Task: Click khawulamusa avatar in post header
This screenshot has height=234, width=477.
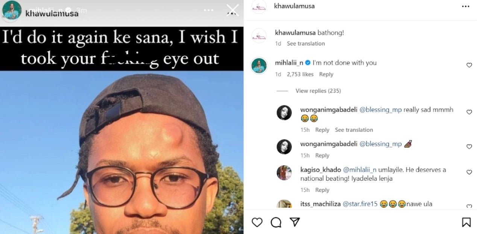Action: pos(259,7)
